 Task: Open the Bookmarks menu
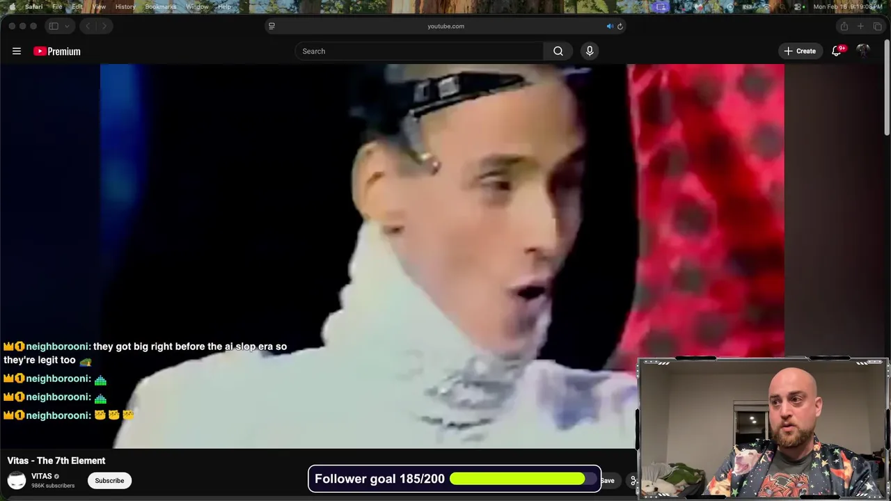[x=160, y=6]
